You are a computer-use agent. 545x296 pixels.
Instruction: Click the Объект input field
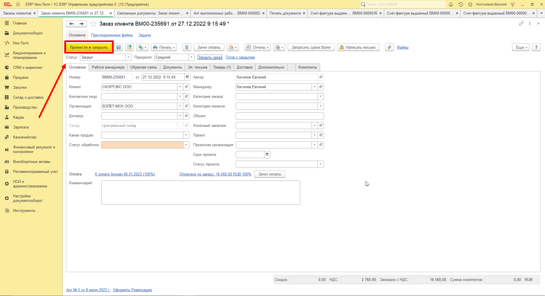coord(280,116)
